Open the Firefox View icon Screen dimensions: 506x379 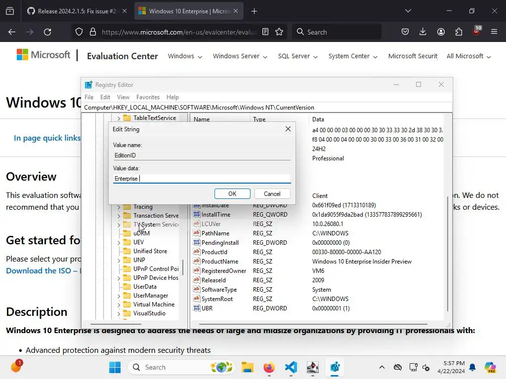[x=10, y=11]
